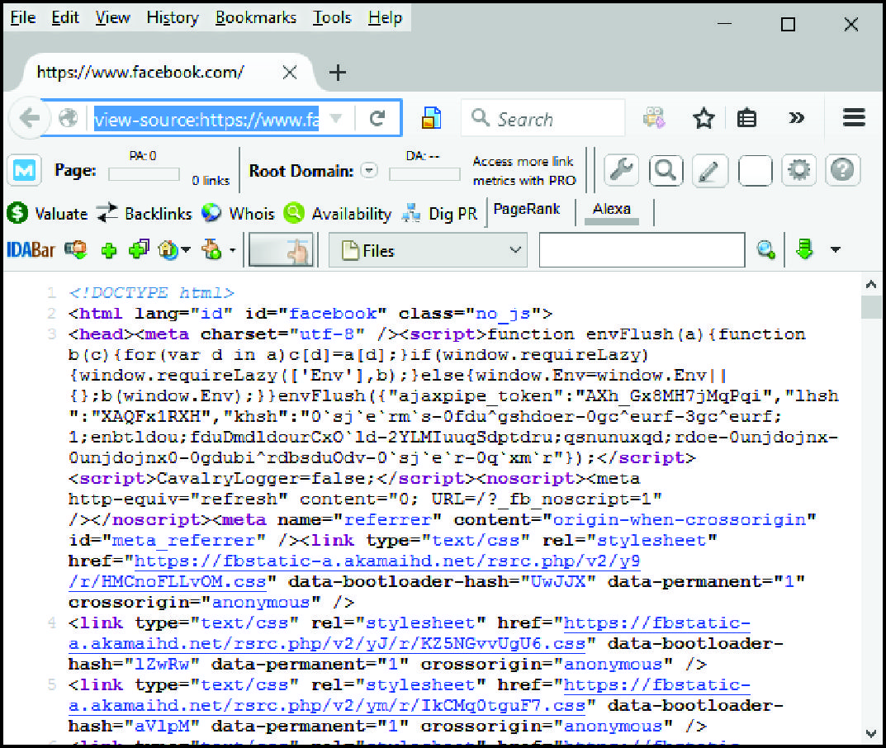Click scrollbar up arrow
This screenshot has width=886, height=748.
point(871,284)
